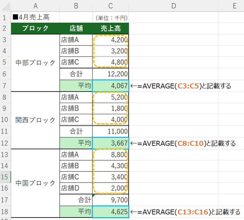Select average cell showing 4,067
244x220 pixels.
(x=110, y=86)
